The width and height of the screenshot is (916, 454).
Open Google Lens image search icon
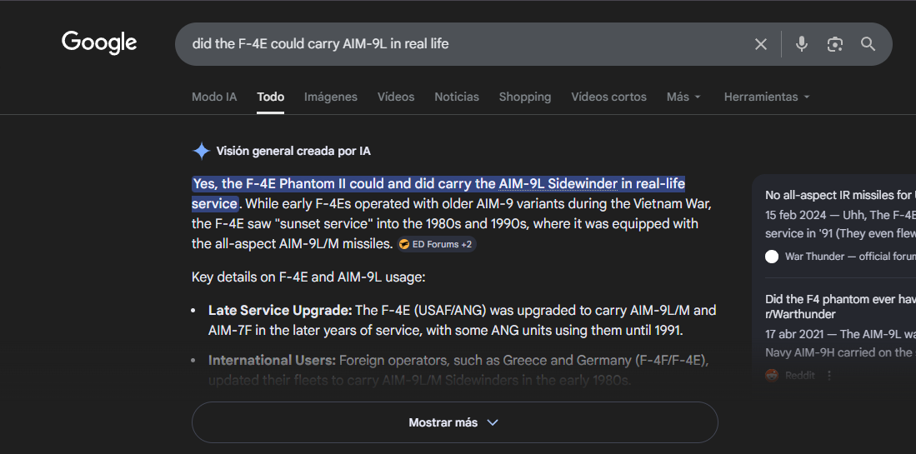(834, 44)
